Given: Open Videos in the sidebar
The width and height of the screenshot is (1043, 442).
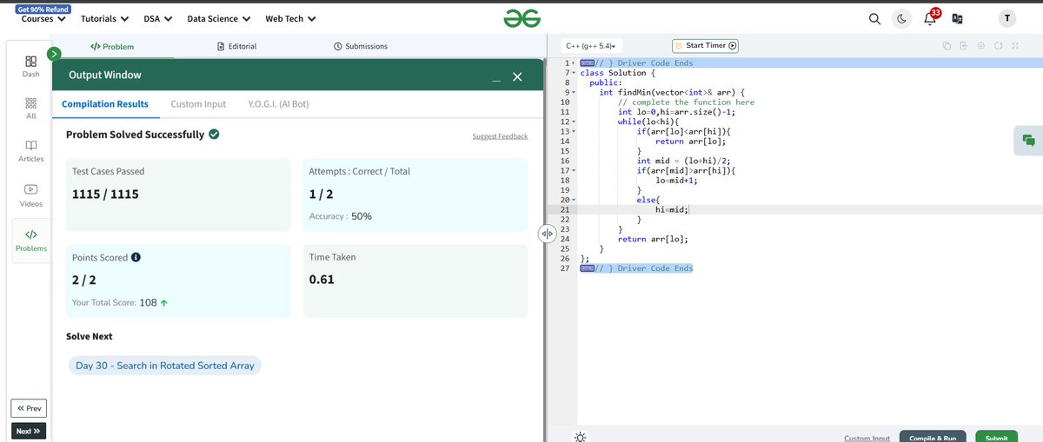Looking at the screenshot, I should pyautogui.click(x=30, y=195).
